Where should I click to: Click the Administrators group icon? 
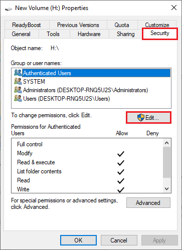(18, 90)
